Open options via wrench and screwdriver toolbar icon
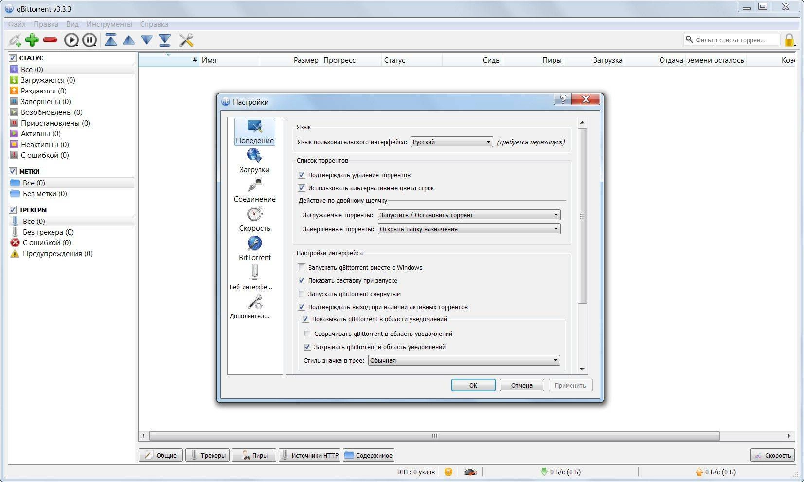 tap(186, 40)
